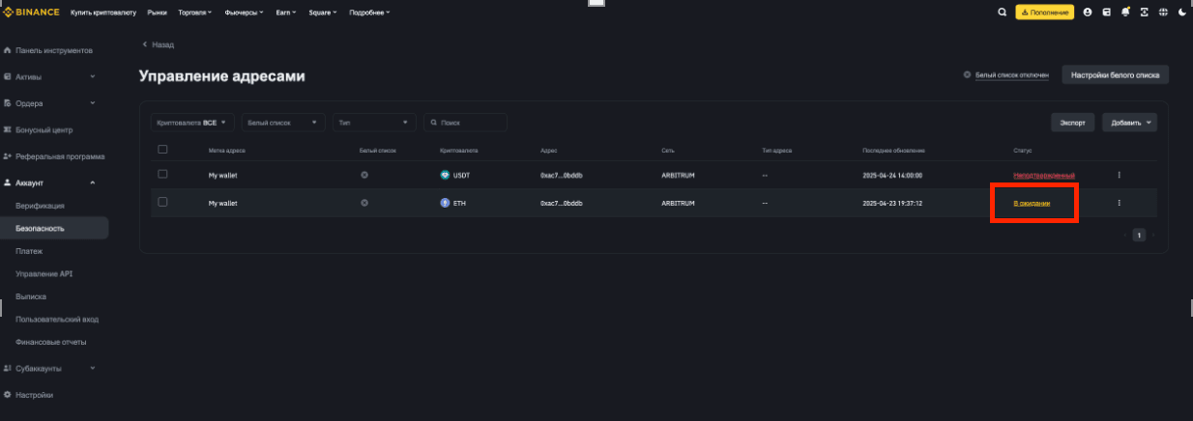This screenshot has width=1193, height=421.
Task: Check the ETH My wallet row checkbox
Action: tap(162, 202)
